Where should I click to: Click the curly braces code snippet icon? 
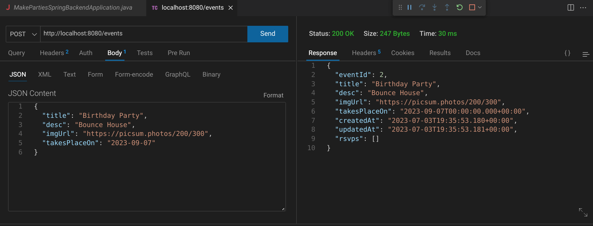[x=567, y=53]
